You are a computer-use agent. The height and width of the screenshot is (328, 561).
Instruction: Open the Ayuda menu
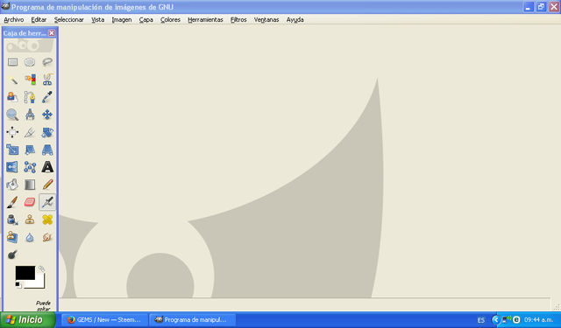click(x=295, y=19)
